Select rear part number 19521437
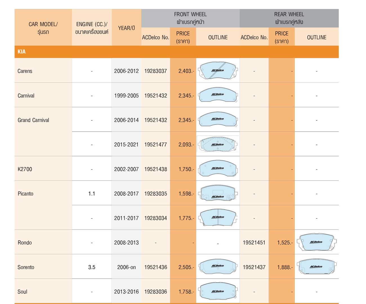This screenshot has height=304, width=366. click(254, 267)
